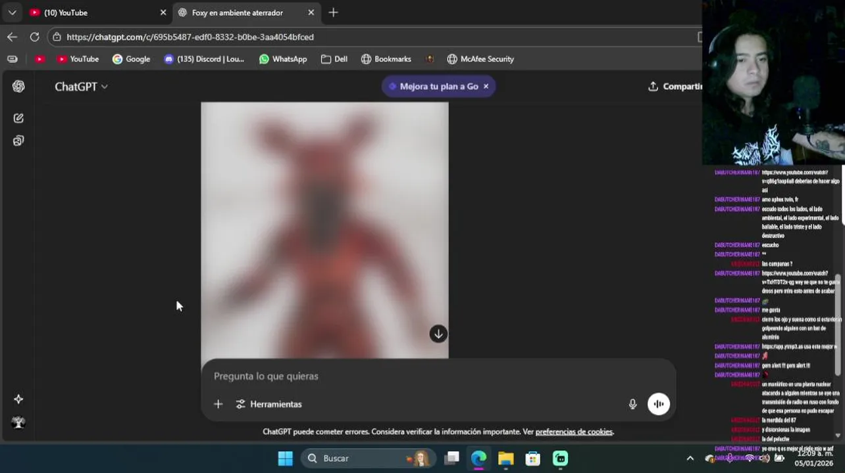Dismiss the Mejora tu plan banner
The image size is (845, 473).
coord(486,86)
